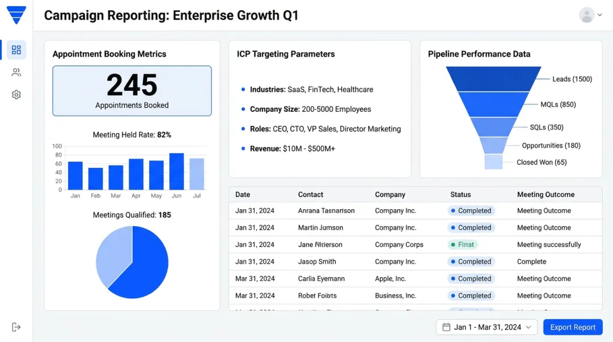
Task: Click the SQLs (350) funnel label
Action: 547,127
